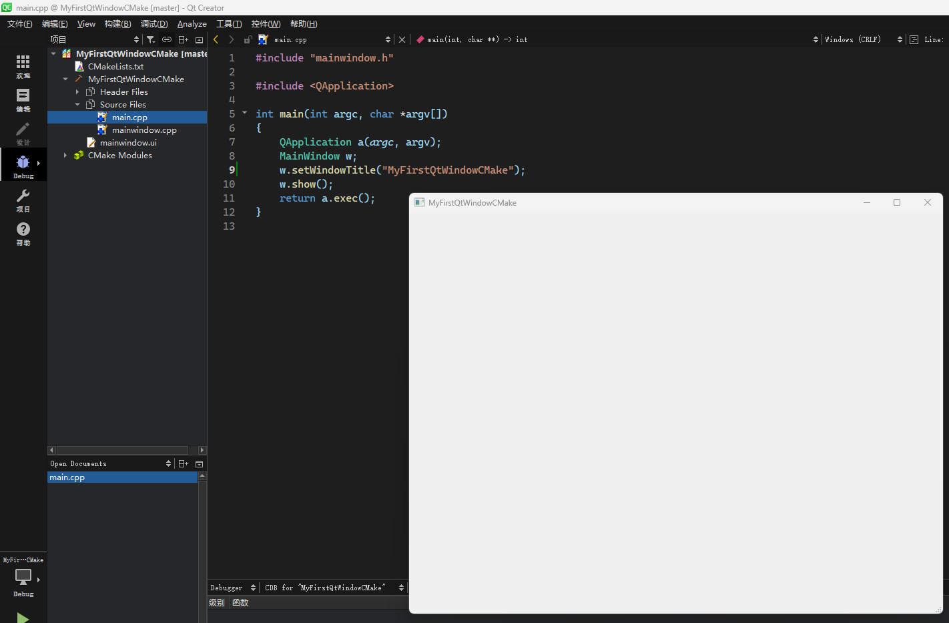Viewport: 949px width, 623px height.
Task: Select CMakeLists.txt file
Action: click(115, 67)
